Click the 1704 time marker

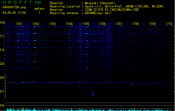click(69, 24)
